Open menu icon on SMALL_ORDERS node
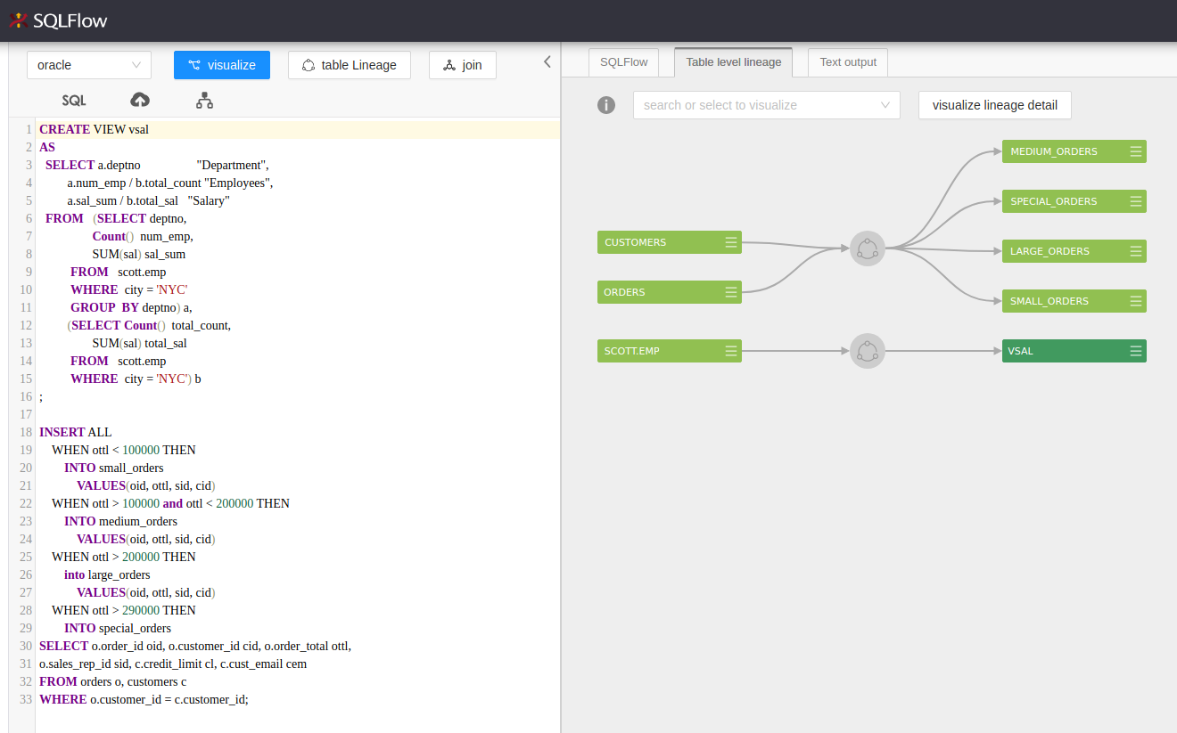 [1136, 301]
